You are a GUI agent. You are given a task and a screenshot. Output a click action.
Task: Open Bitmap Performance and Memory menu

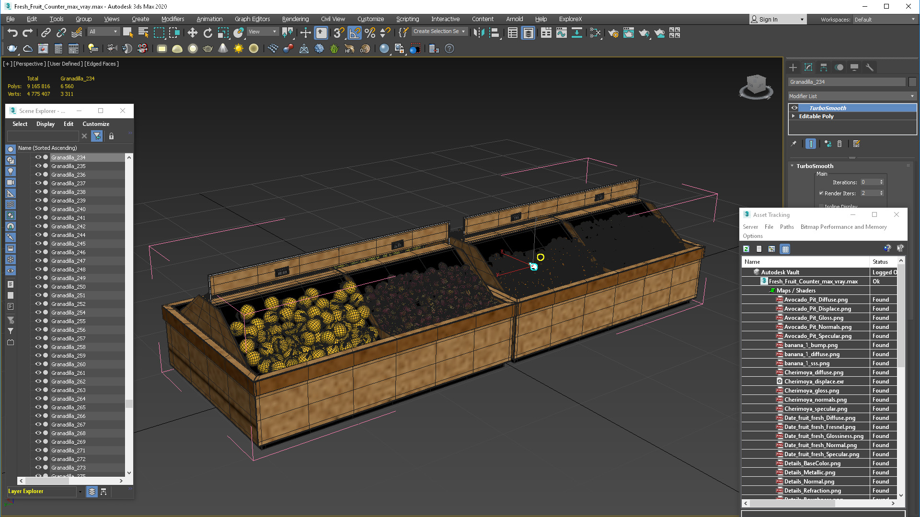point(843,227)
